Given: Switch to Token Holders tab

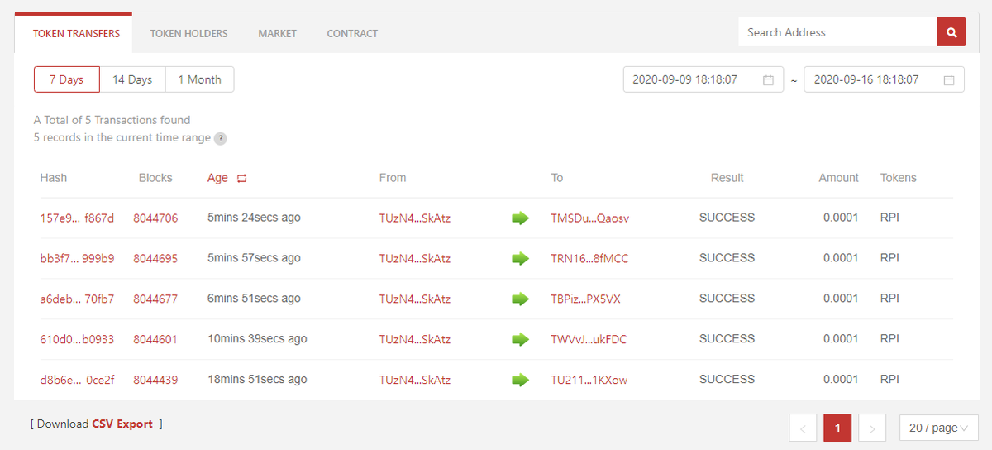Looking at the screenshot, I should click(188, 34).
